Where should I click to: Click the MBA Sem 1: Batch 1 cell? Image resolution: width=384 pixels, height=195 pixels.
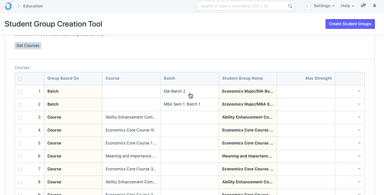click(189, 104)
